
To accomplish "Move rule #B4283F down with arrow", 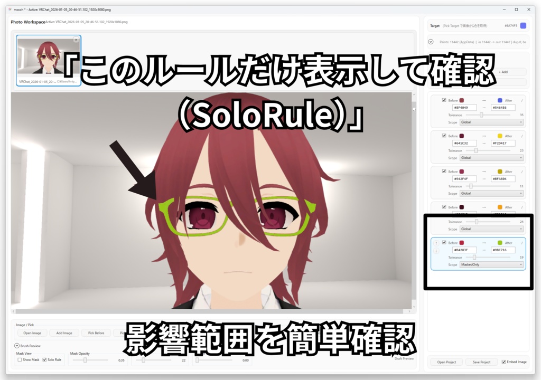I will point(436,251).
